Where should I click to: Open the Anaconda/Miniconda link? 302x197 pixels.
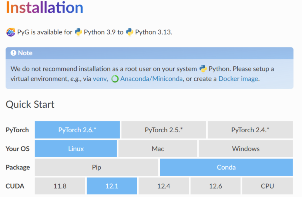(151, 79)
